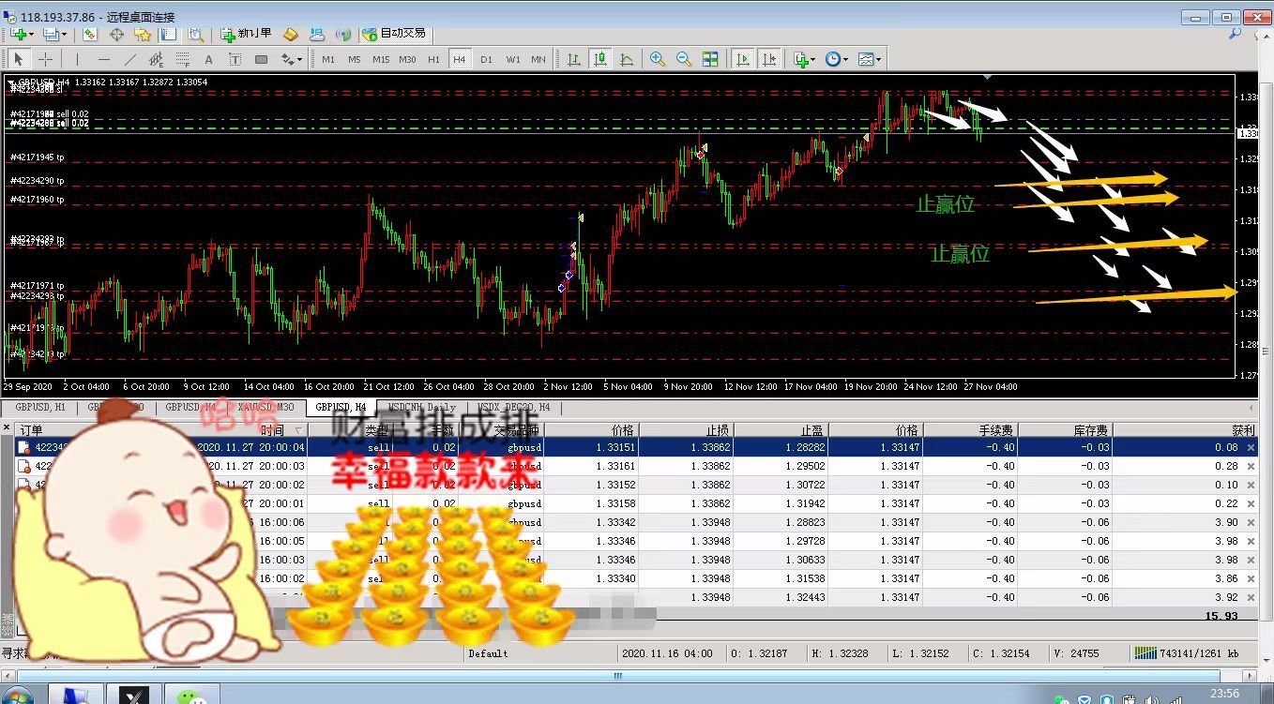Screen dimensions: 1274x704
Task: Toggle AutoTrading (自动交易)
Action: (395, 34)
